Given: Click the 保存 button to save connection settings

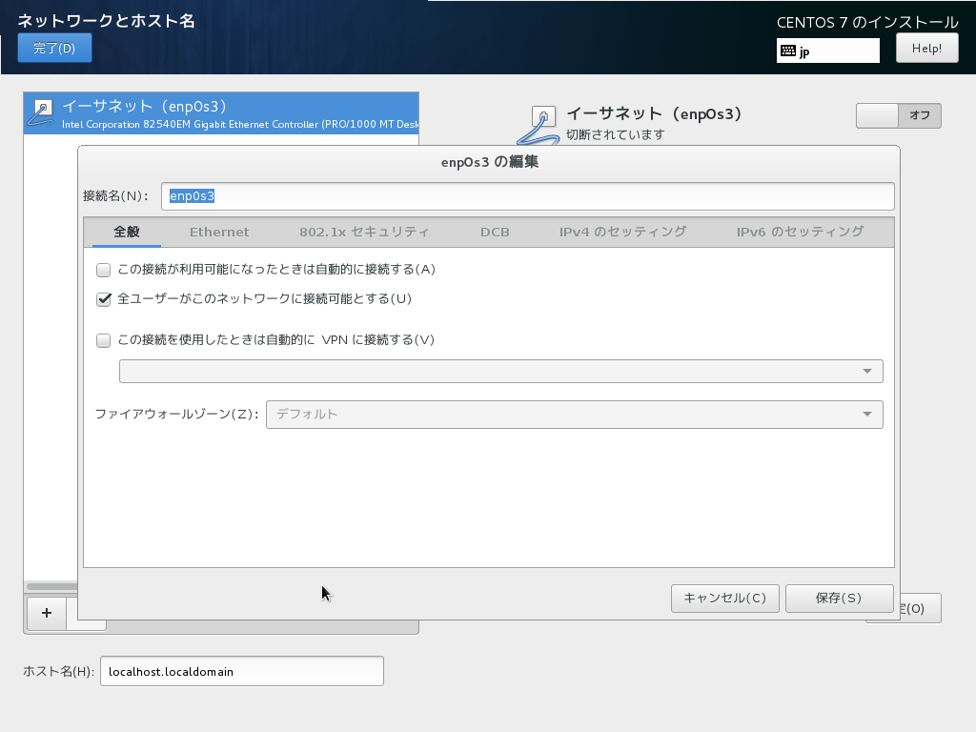Looking at the screenshot, I should click(x=839, y=598).
